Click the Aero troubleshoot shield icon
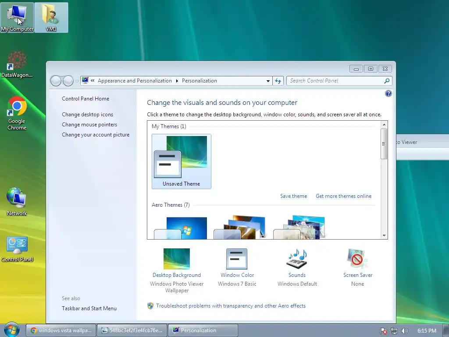 click(150, 306)
